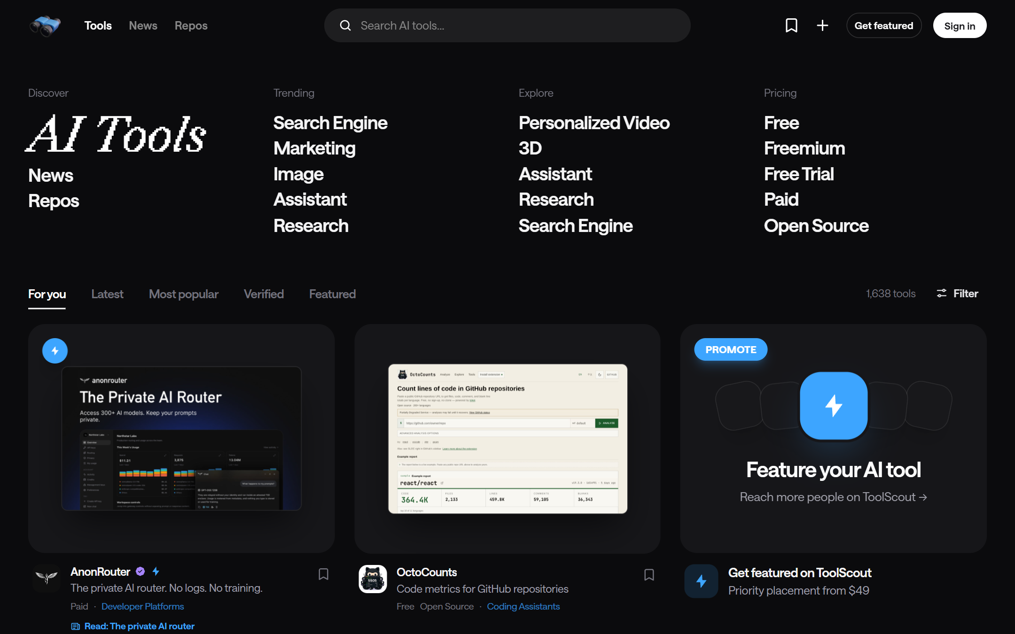Click the search magnifier icon
Viewport: 1015px width, 634px height.
345,25
